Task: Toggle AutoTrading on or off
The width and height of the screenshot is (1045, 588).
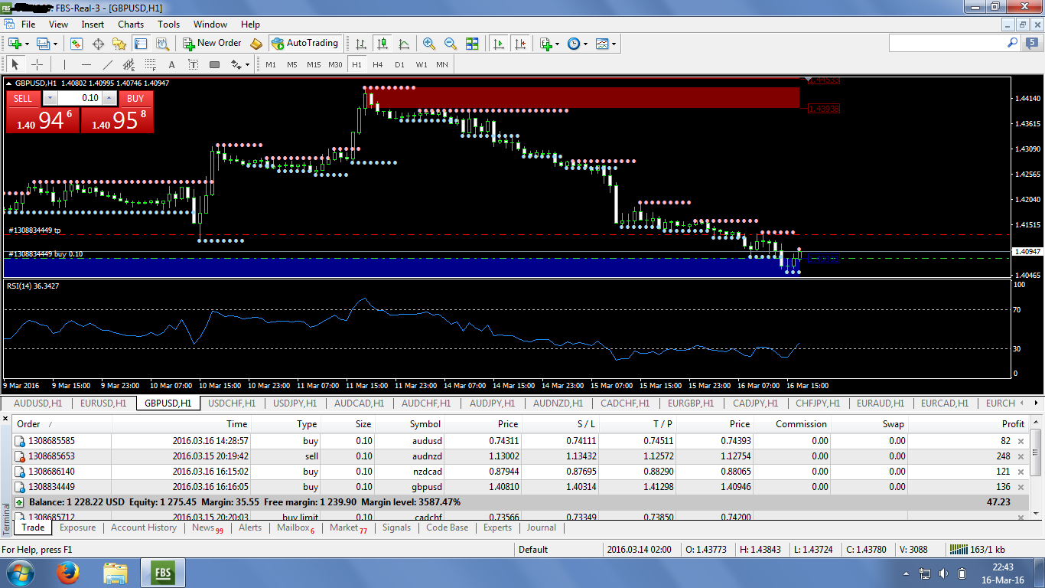Action: 304,44
